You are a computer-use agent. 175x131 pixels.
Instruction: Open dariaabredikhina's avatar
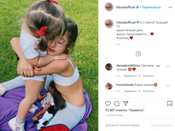(x=109, y=67)
